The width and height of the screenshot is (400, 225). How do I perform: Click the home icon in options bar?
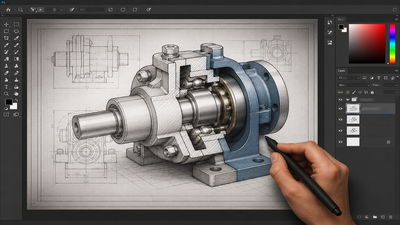8,10
